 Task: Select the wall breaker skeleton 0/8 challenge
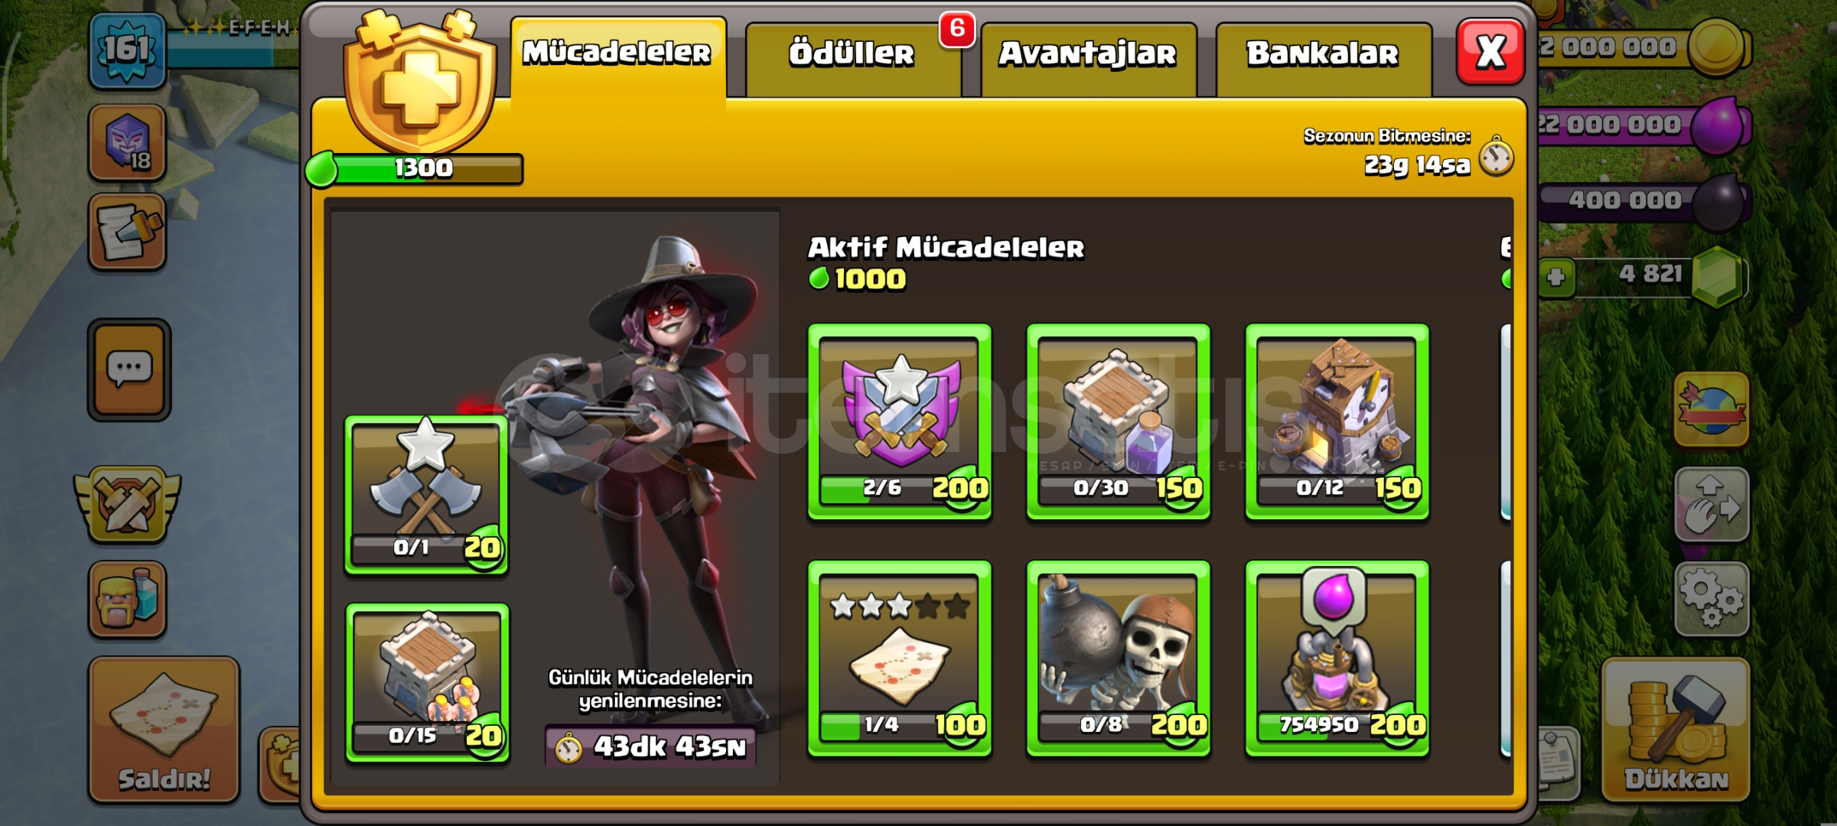1118,659
